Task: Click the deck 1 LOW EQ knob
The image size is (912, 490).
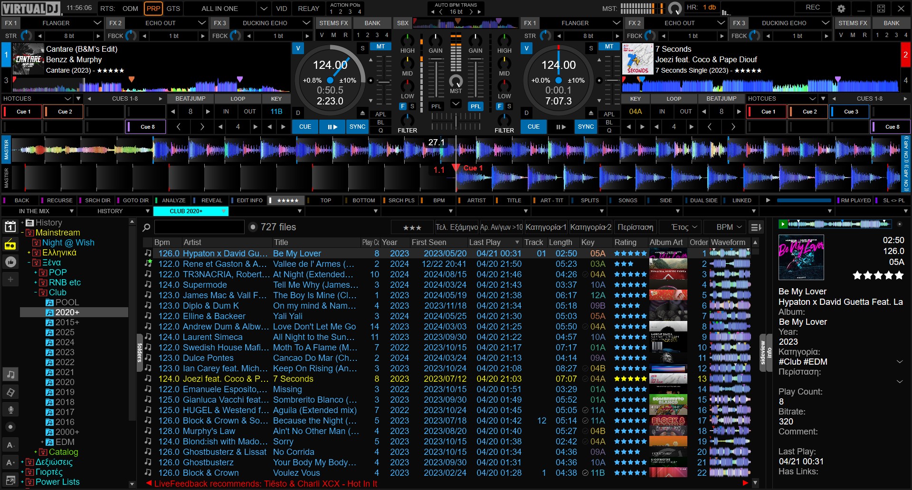Action: click(x=407, y=86)
